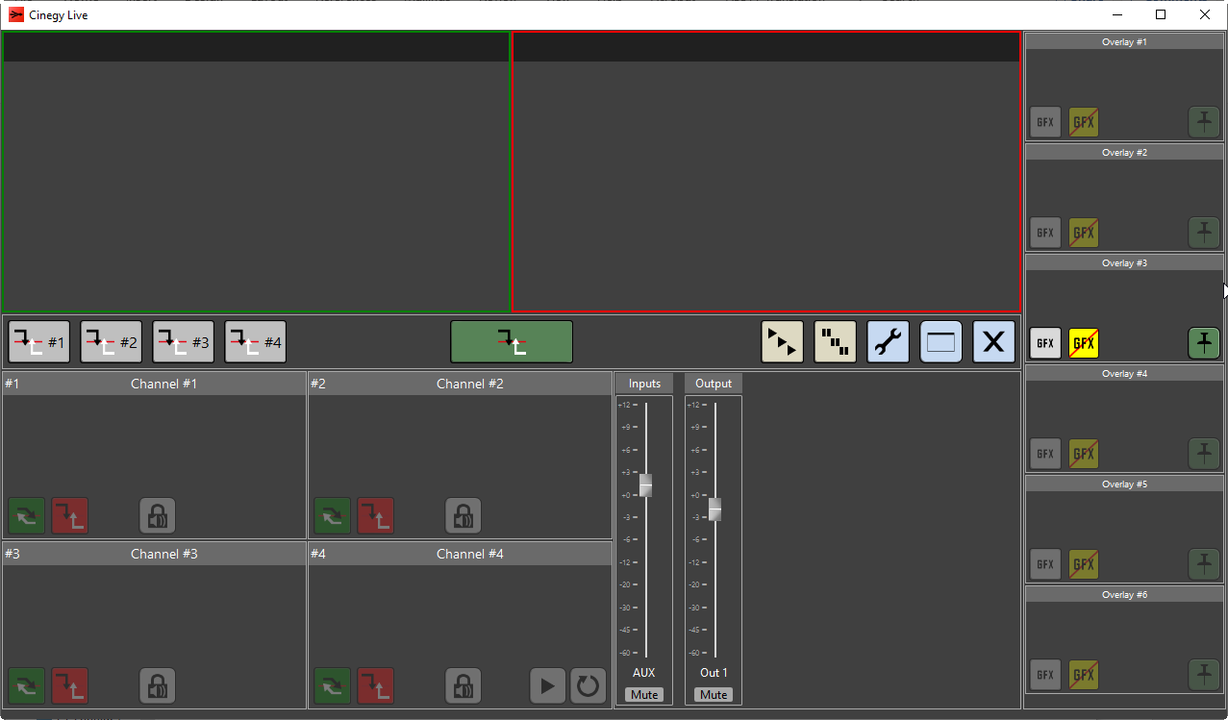Click Channel #1 green preview button
1228x720 pixels.
pyautogui.click(x=27, y=516)
